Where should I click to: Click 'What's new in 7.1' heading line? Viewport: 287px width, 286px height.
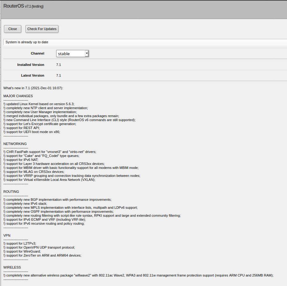pyautogui.click(x=33, y=88)
